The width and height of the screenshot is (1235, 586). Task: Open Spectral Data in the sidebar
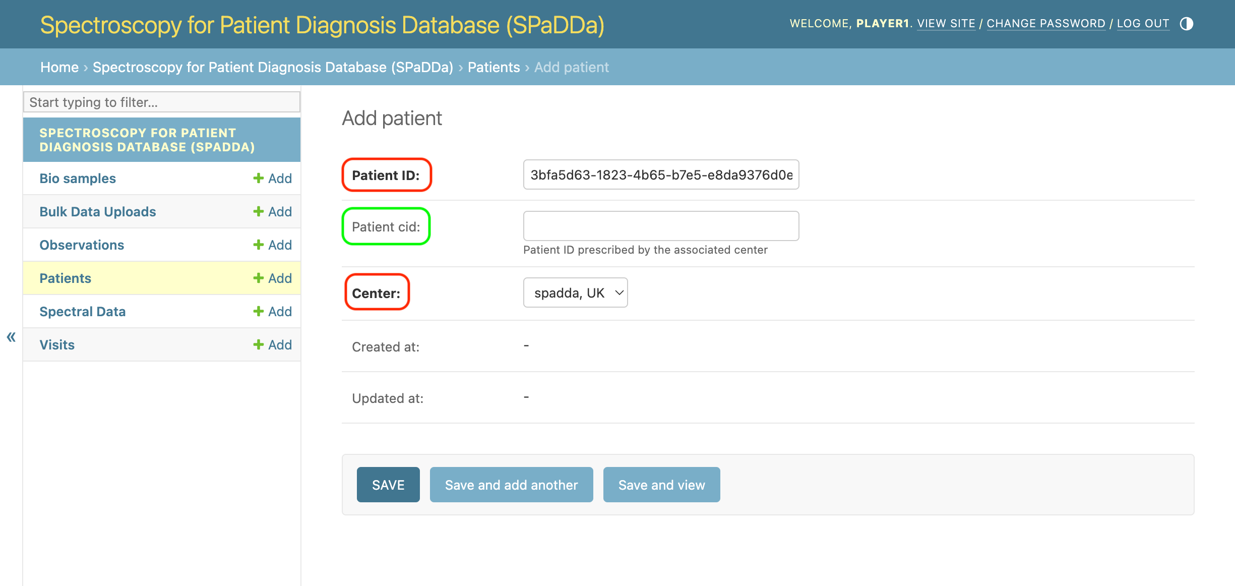pyautogui.click(x=83, y=311)
